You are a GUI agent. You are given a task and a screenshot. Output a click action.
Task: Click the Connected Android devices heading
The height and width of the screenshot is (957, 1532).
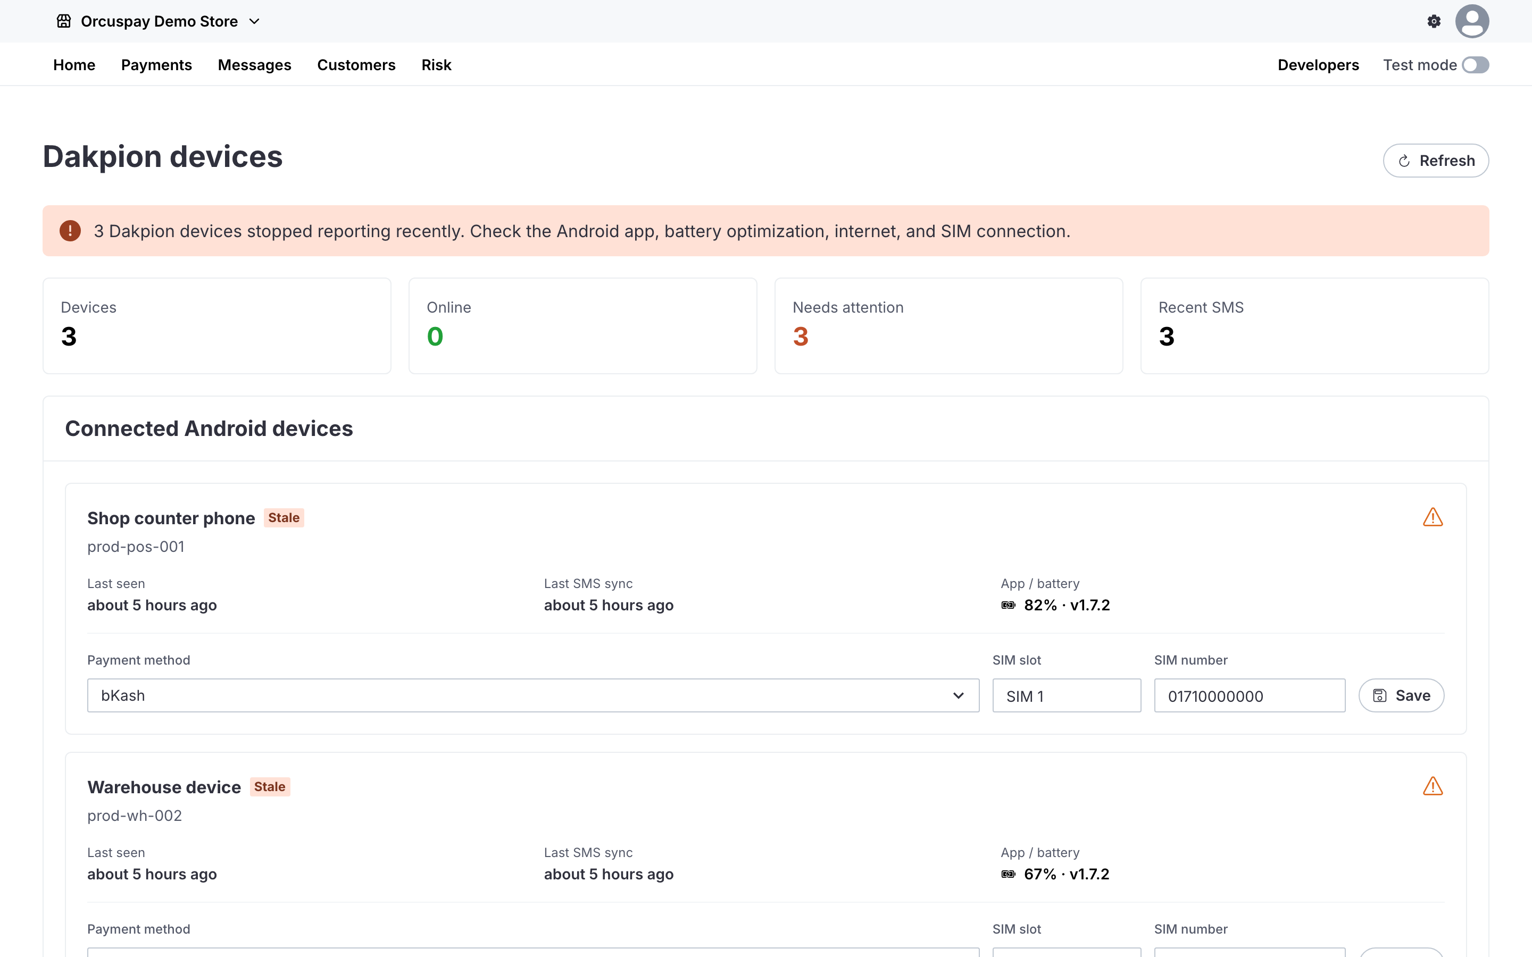(209, 429)
